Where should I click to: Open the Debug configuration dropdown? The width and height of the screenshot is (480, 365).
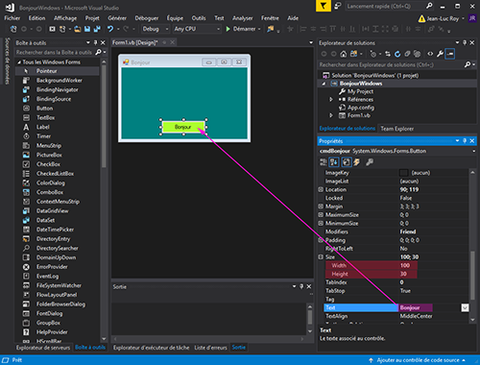pyautogui.click(x=156, y=29)
